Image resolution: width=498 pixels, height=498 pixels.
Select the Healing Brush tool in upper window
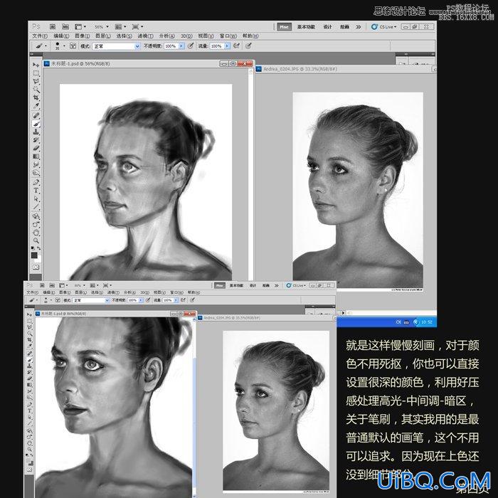click(x=36, y=115)
